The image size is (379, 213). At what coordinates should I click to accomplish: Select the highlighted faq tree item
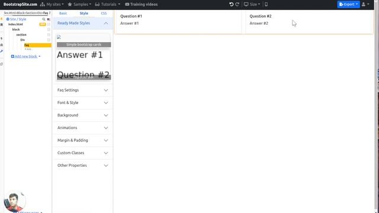point(38,45)
